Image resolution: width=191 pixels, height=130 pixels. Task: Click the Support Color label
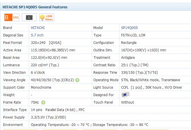(14, 88)
